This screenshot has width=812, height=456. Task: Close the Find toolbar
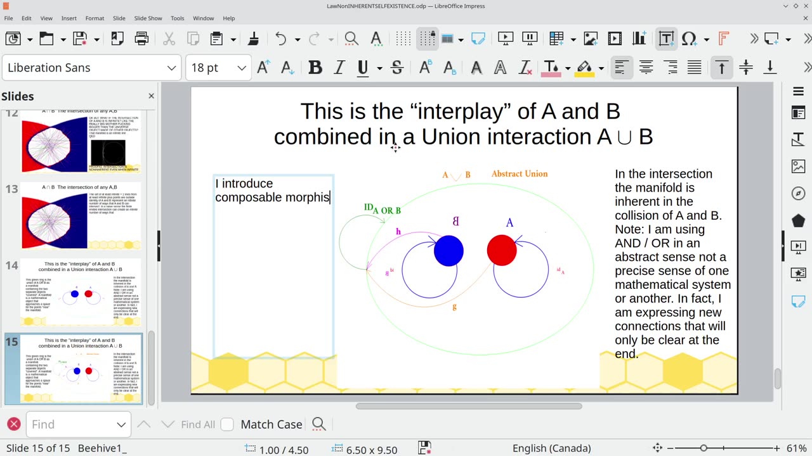[13, 424]
